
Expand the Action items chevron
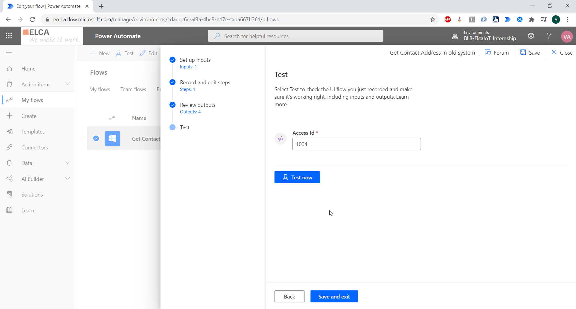67,84
